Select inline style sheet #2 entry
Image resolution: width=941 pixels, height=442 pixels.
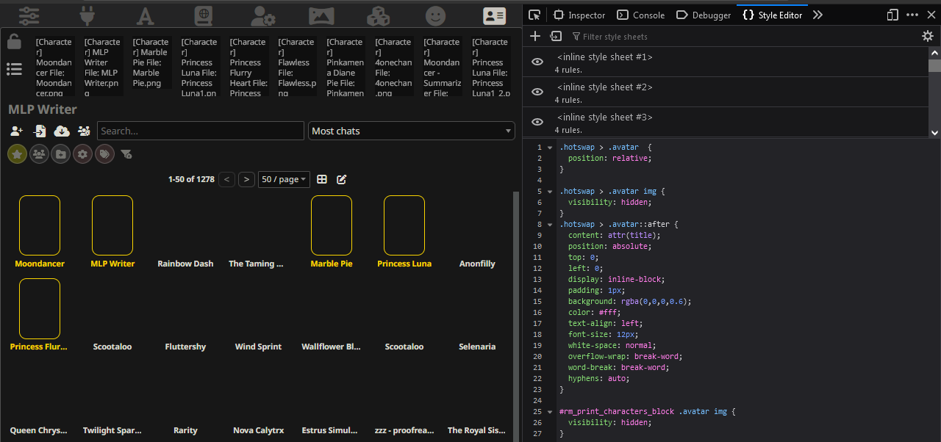726,92
